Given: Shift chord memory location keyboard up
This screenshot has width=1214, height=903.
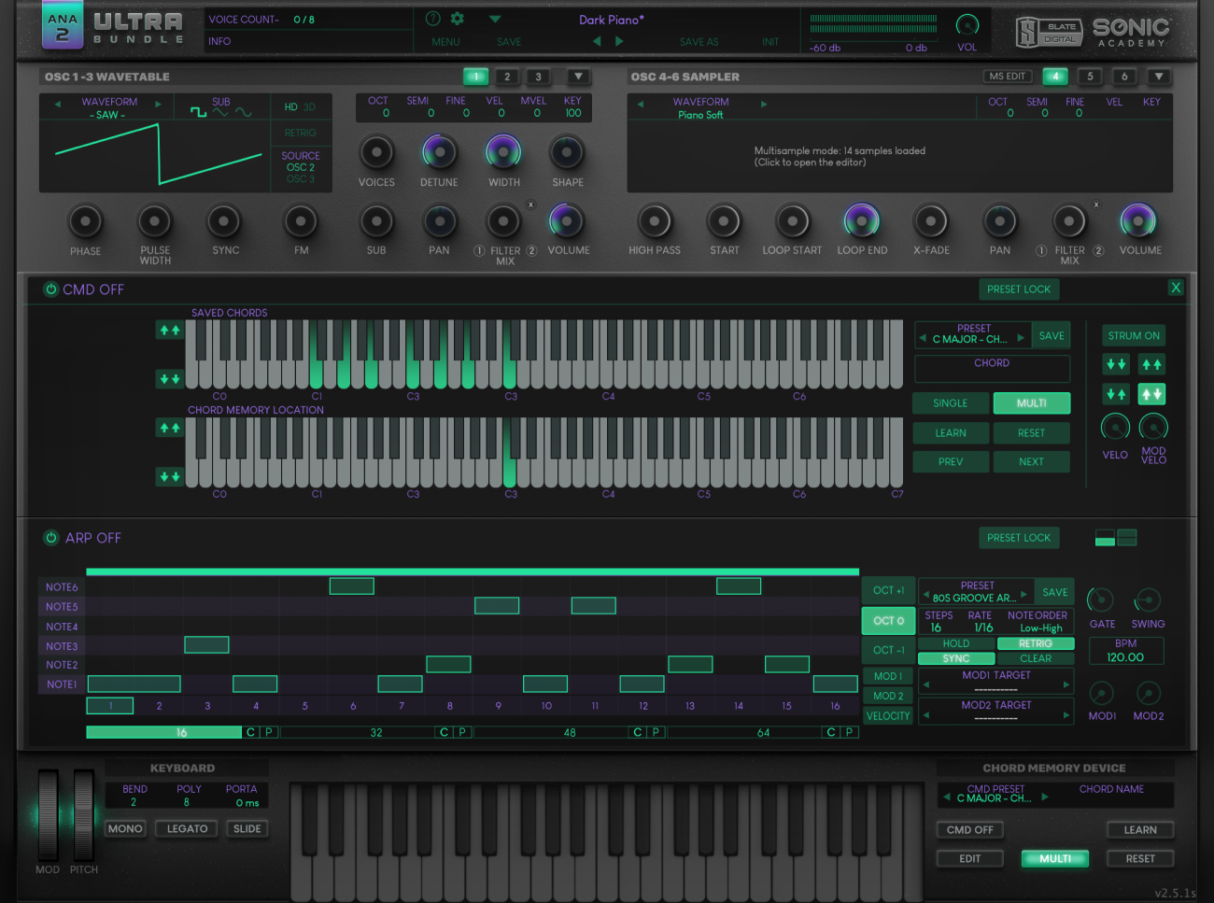Looking at the screenshot, I should pos(169,429).
